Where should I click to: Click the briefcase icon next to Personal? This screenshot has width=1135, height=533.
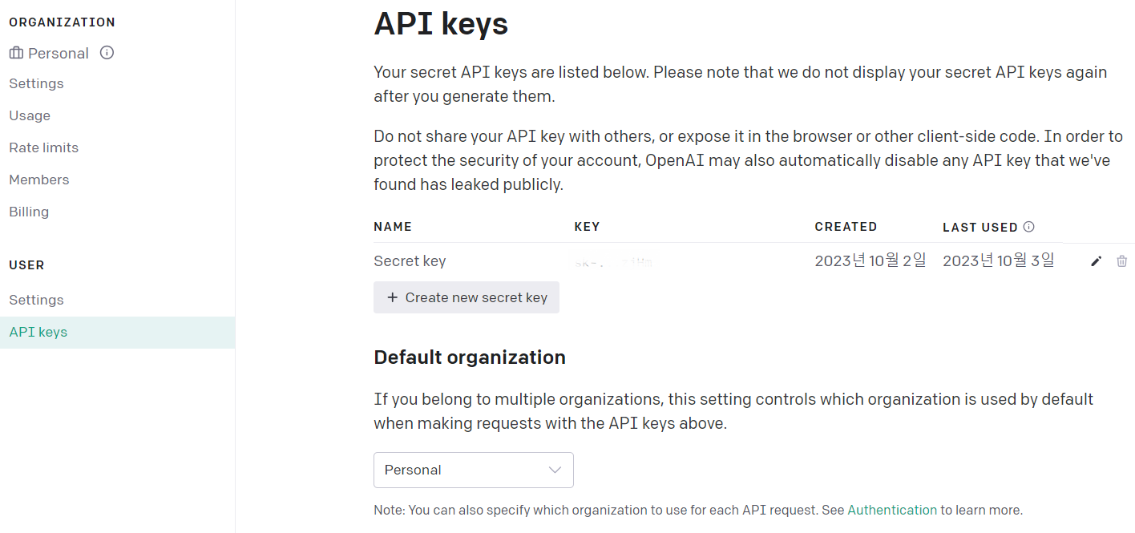click(16, 53)
